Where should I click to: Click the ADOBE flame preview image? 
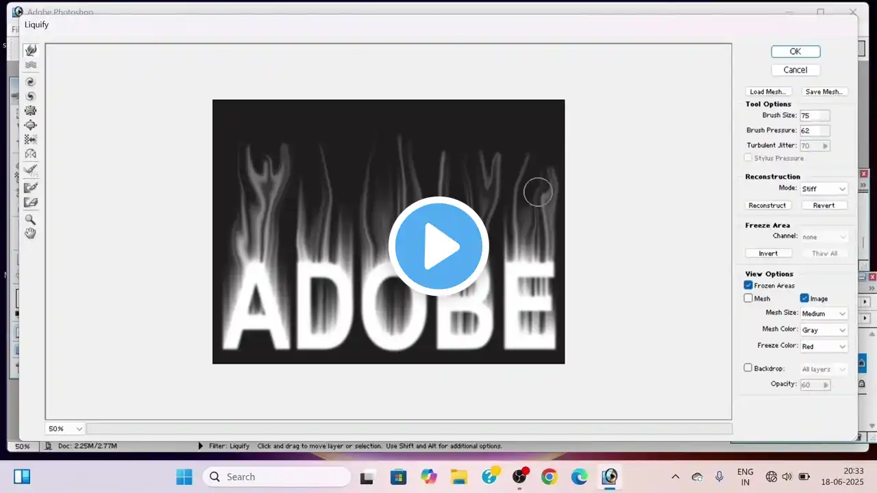(x=388, y=231)
